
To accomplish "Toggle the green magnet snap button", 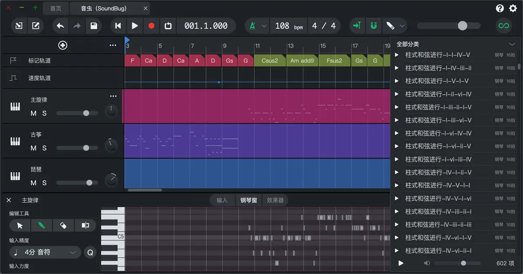I will pyautogui.click(x=374, y=26).
